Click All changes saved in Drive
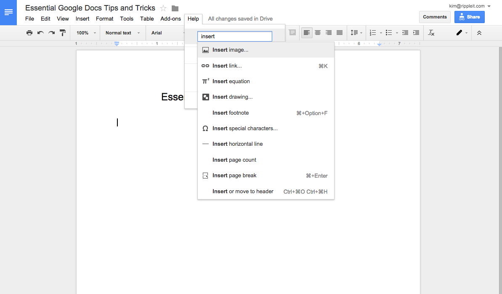Image resolution: width=502 pixels, height=294 pixels. pyautogui.click(x=240, y=19)
